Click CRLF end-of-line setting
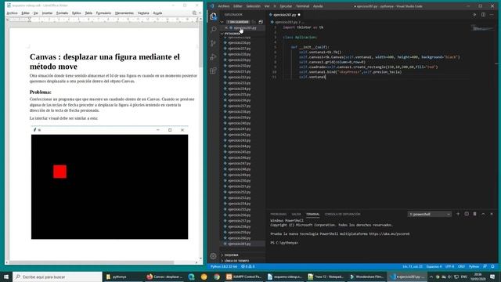Screen dimensions: 501x282 461,266
